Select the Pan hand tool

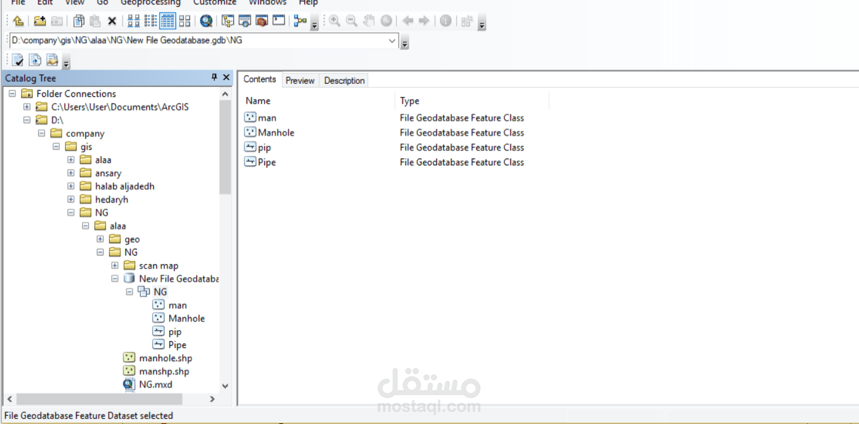(x=369, y=21)
